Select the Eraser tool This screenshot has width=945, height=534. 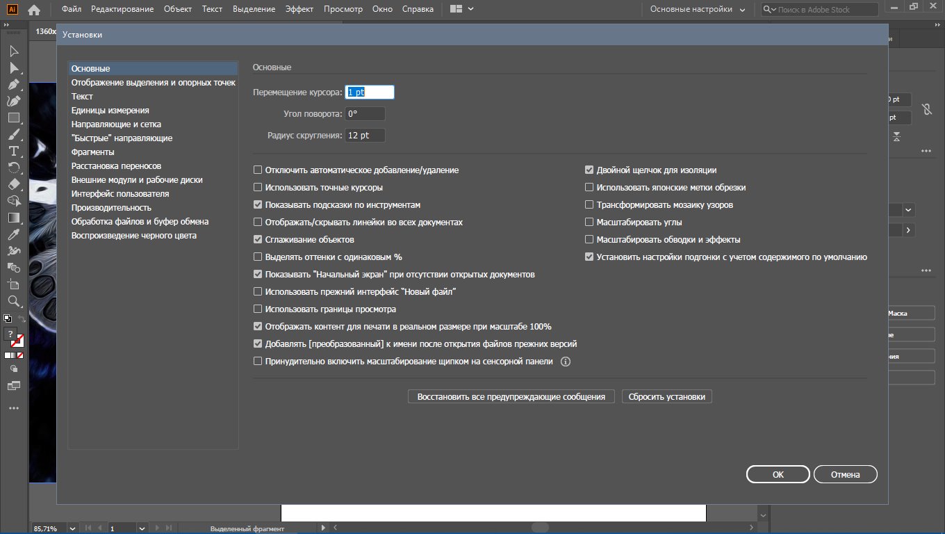(13, 184)
